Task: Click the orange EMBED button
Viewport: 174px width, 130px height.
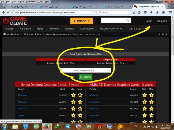Action: (x=82, y=21)
